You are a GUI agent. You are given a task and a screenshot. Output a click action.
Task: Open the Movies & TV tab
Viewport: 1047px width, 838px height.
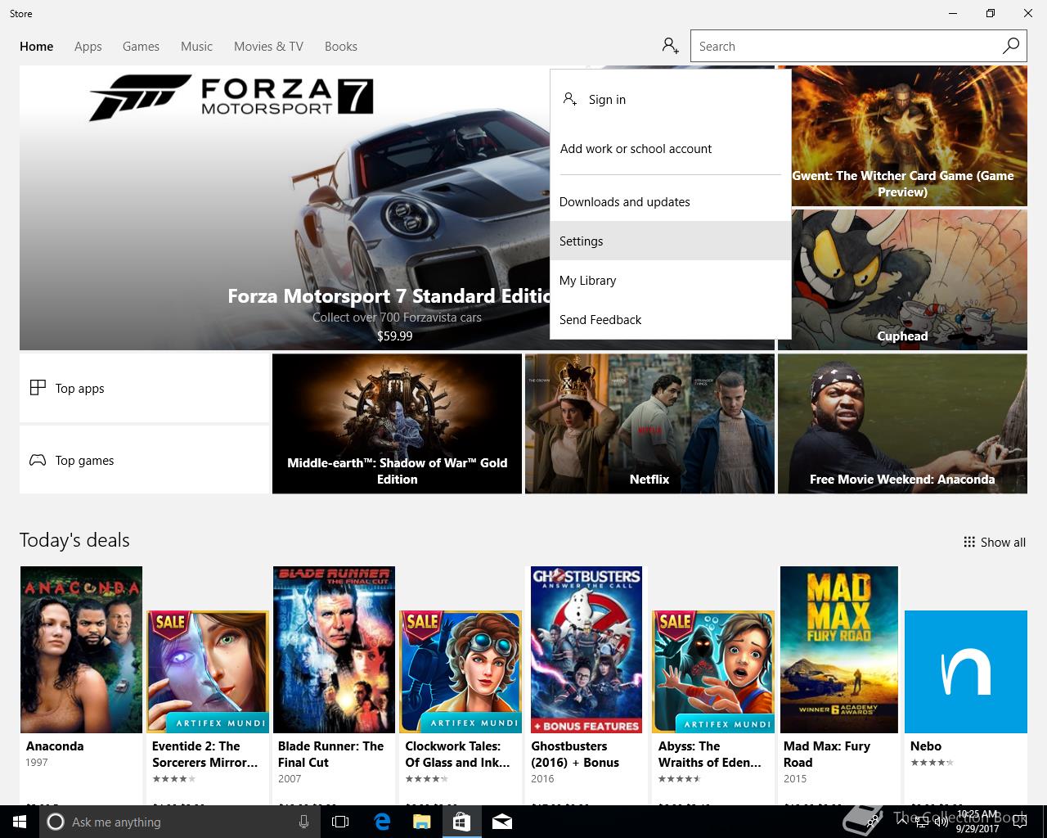click(x=268, y=46)
